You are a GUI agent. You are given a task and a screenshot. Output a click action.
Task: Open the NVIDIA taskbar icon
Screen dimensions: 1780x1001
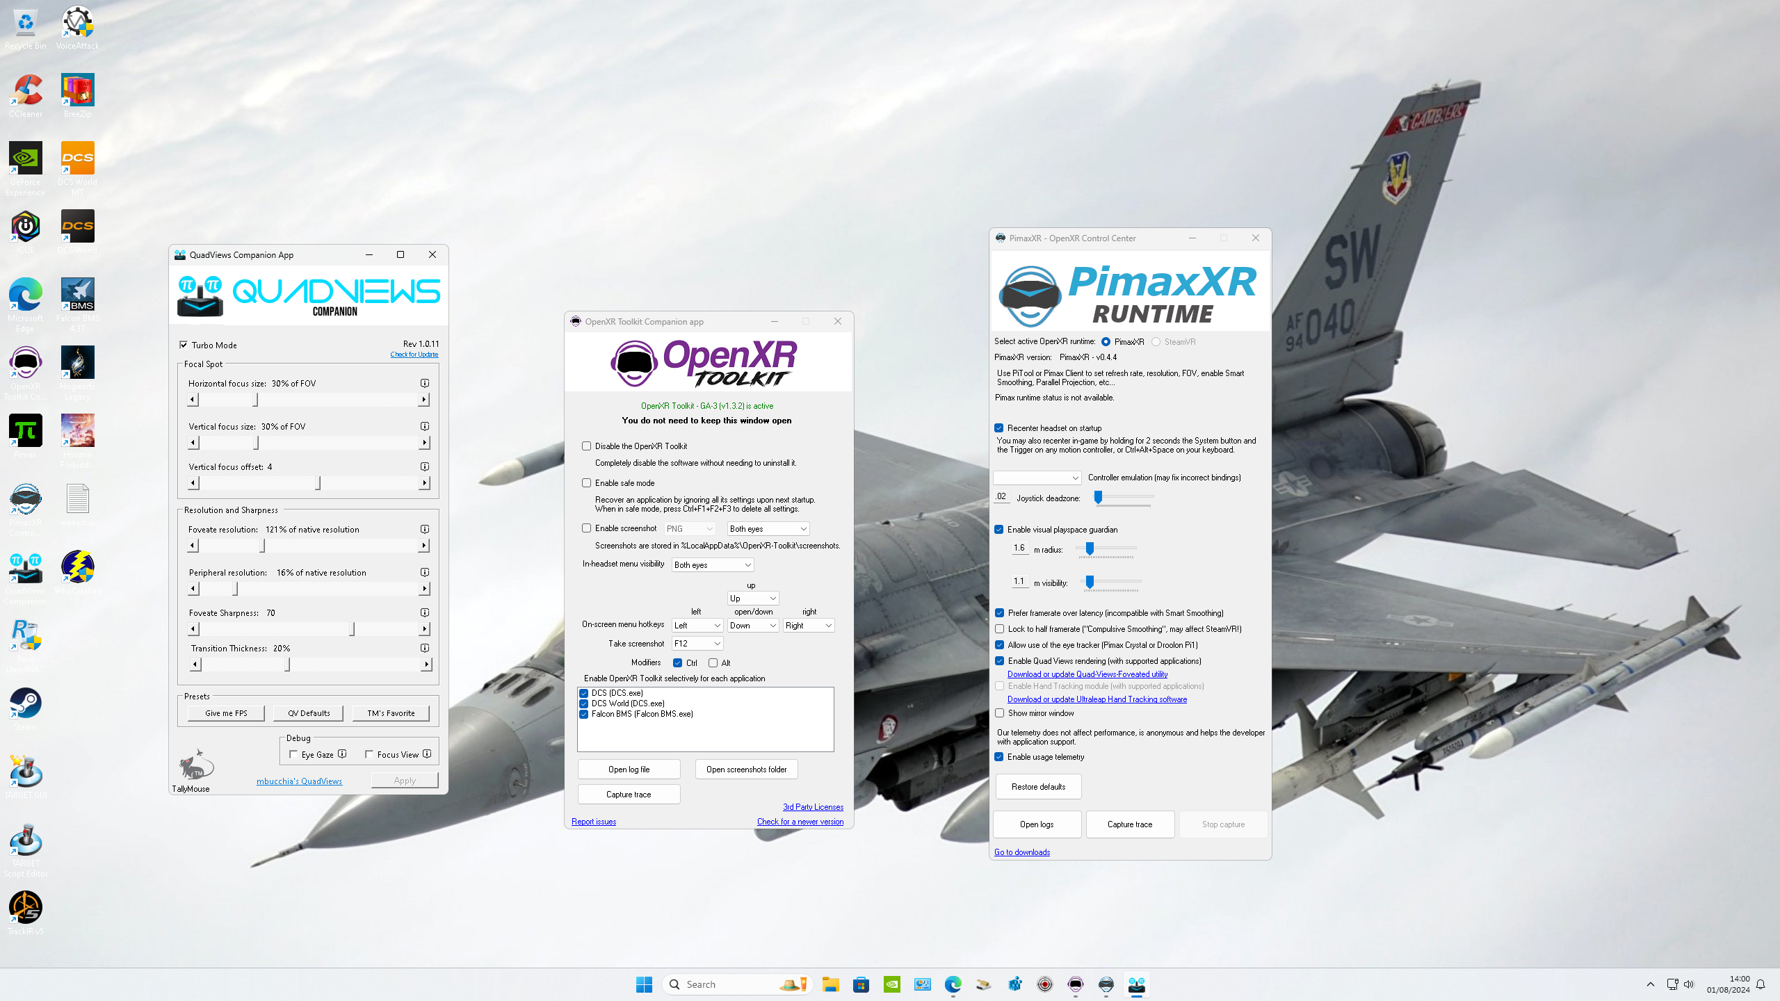coord(891,984)
